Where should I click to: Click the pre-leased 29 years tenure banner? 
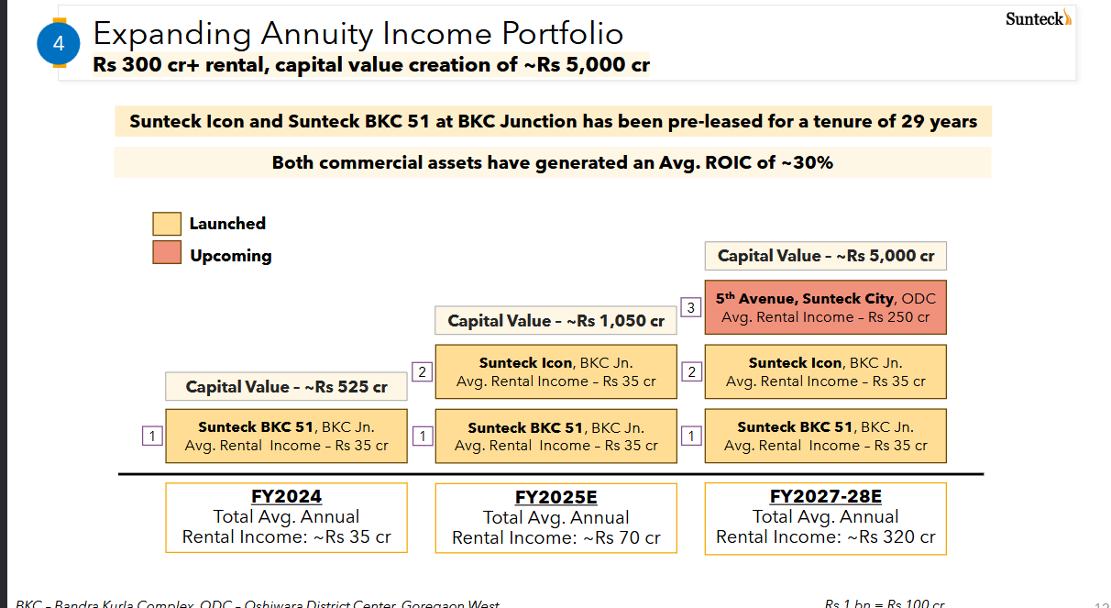[553, 122]
